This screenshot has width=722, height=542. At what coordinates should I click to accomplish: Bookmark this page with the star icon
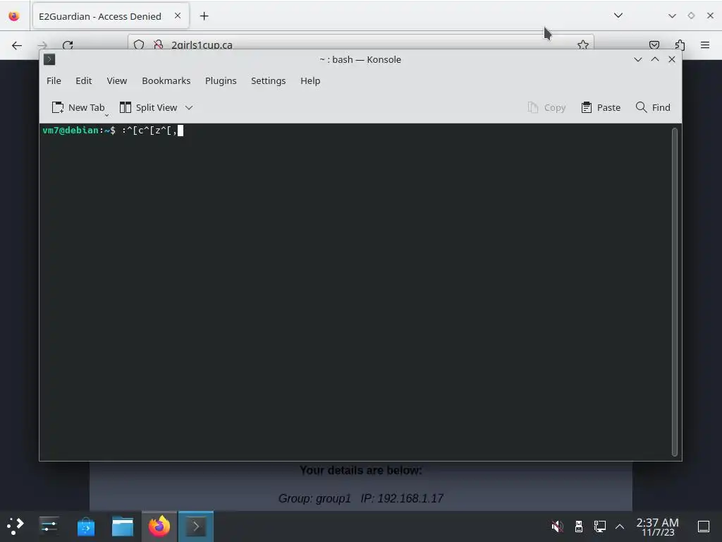(x=583, y=44)
